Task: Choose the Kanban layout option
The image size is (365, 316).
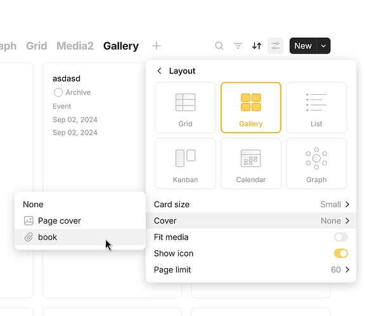Action: [x=185, y=164]
